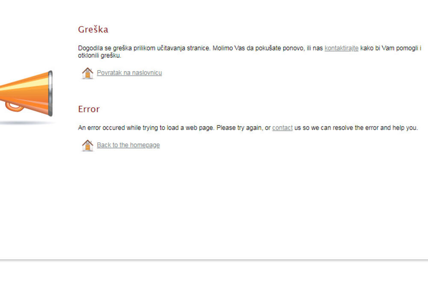Click the gray shadow beneath the megaphone
This screenshot has width=428, height=285.
point(27,123)
